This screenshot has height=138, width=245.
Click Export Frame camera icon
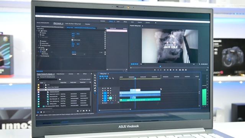pos(186,70)
